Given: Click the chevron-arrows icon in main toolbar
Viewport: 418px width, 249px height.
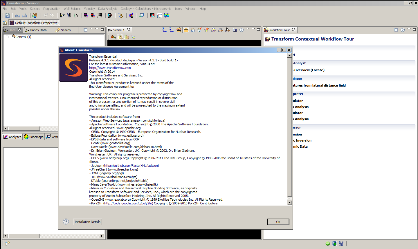Looking at the screenshot, I should coord(110,15).
